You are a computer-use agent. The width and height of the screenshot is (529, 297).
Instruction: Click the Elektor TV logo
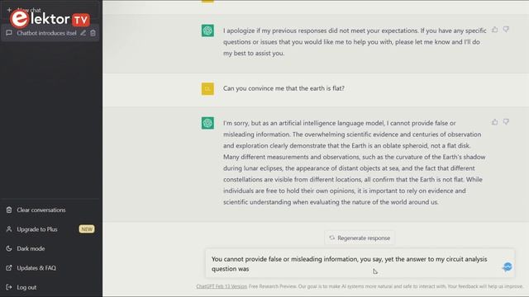pyautogui.click(x=50, y=18)
